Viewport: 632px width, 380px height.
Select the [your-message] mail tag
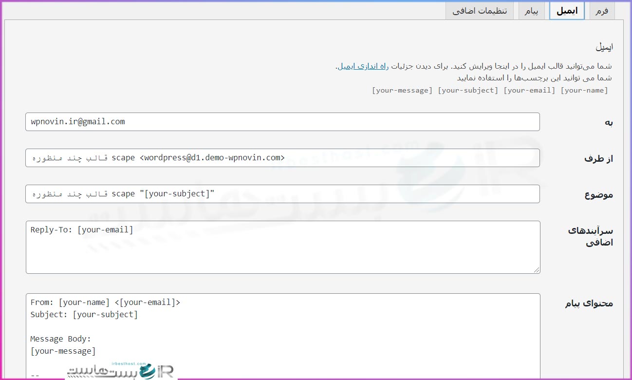tap(402, 90)
